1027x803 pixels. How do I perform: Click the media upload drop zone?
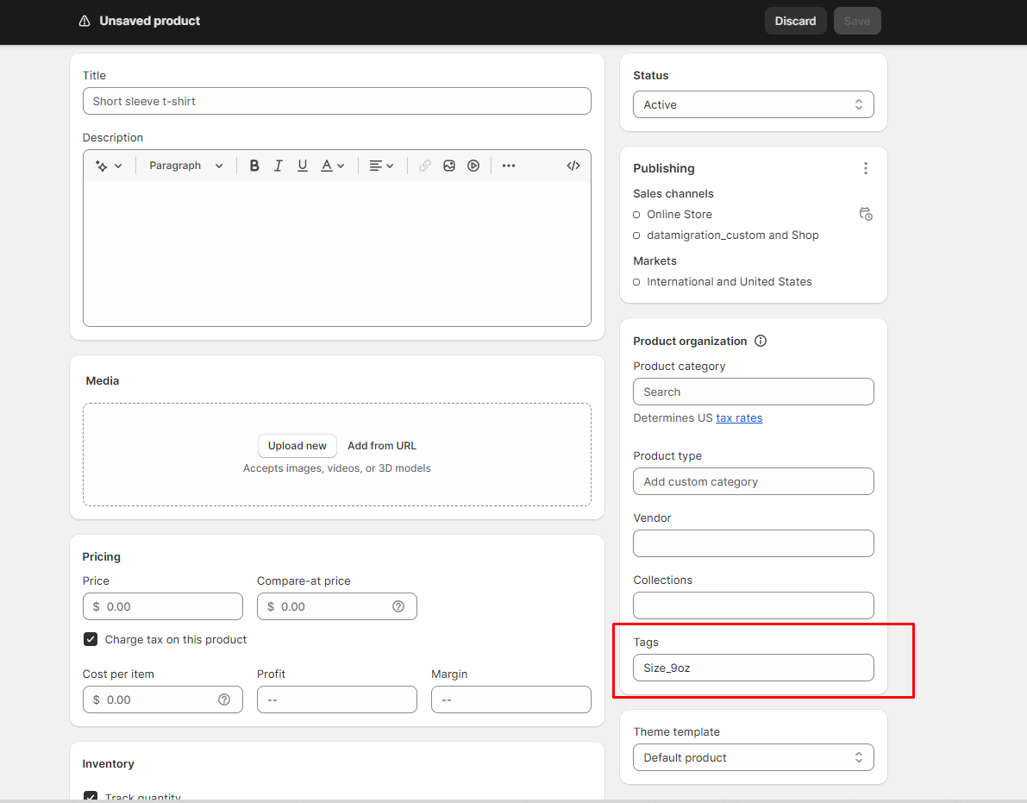[x=336, y=455]
